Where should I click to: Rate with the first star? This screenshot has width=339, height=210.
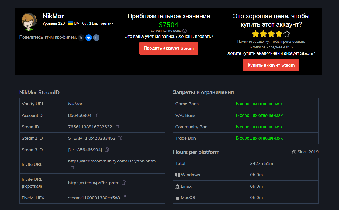255,34
